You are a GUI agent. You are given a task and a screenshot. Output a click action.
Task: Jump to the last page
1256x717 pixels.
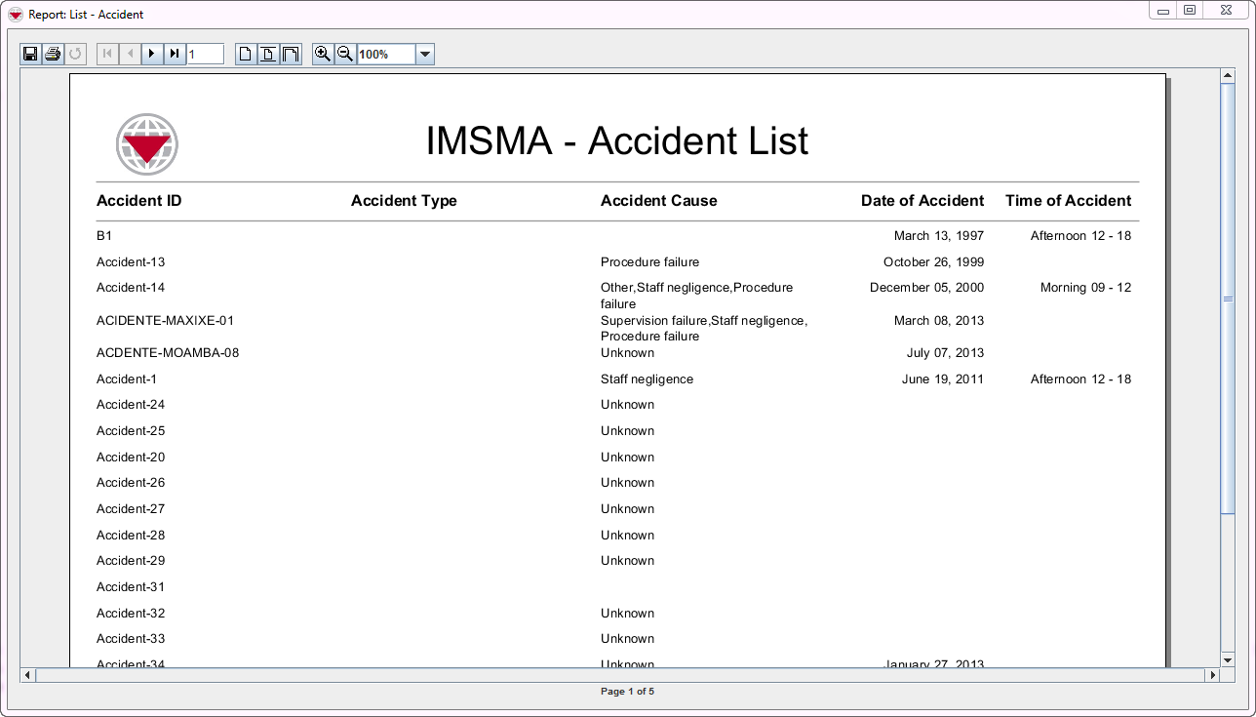pos(174,54)
